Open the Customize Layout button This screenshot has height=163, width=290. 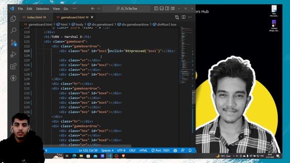pos(173,9)
